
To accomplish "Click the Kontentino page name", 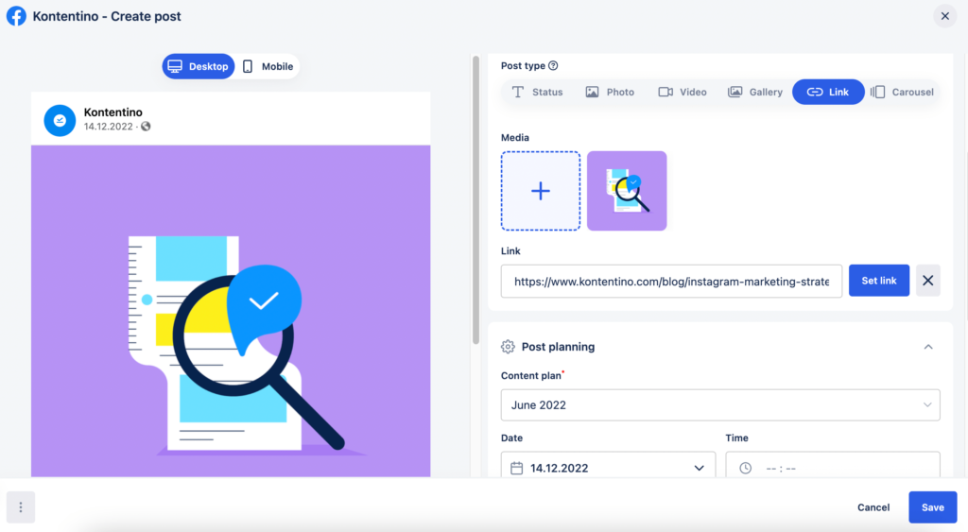I will click(113, 112).
